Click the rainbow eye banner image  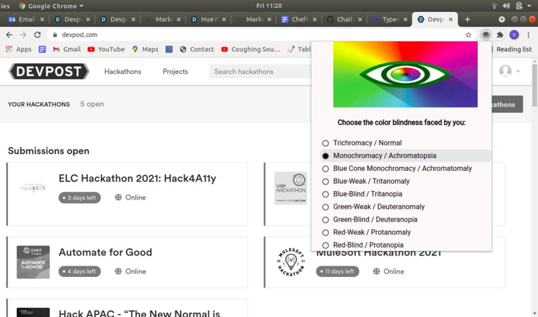pos(405,75)
